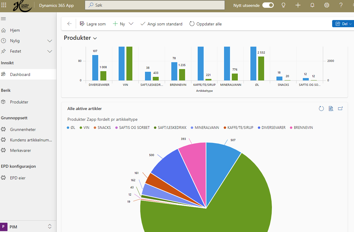Image resolution: width=354 pixels, height=232 pixels.
Task: Expand the Alle aktive artikler chart
Action: (340, 109)
